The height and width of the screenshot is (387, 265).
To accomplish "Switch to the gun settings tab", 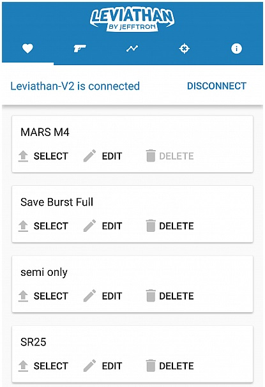I will tap(80, 49).
